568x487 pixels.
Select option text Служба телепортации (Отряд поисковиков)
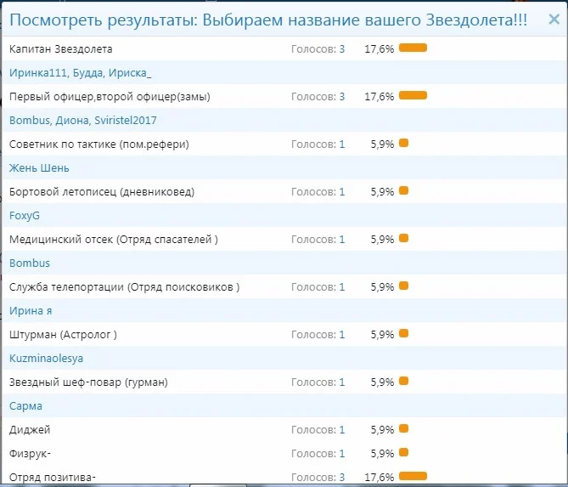[x=124, y=287]
